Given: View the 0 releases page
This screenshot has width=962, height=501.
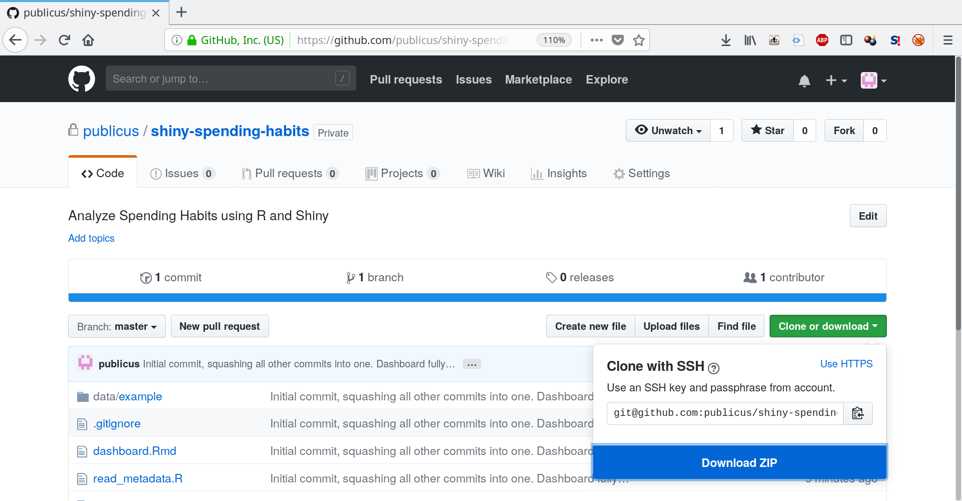Looking at the screenshot, I should click(x=580, y=277).
